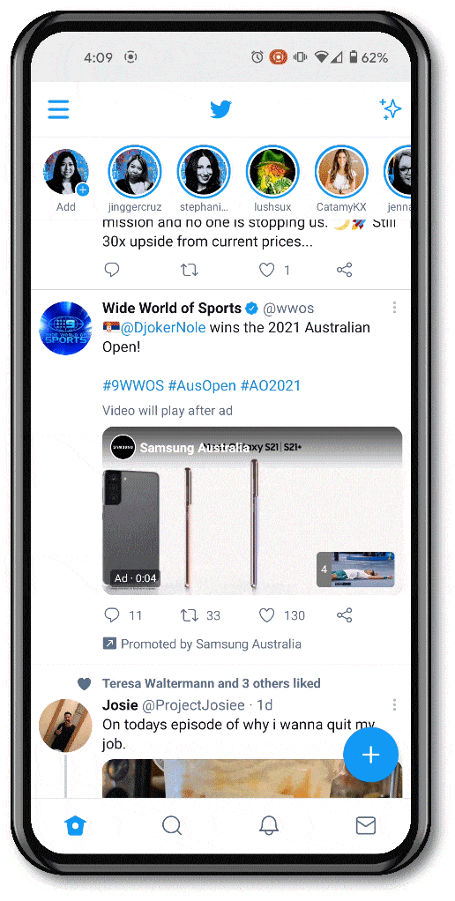
Task: Tap the Twitter bird logo
Action: 220,109
